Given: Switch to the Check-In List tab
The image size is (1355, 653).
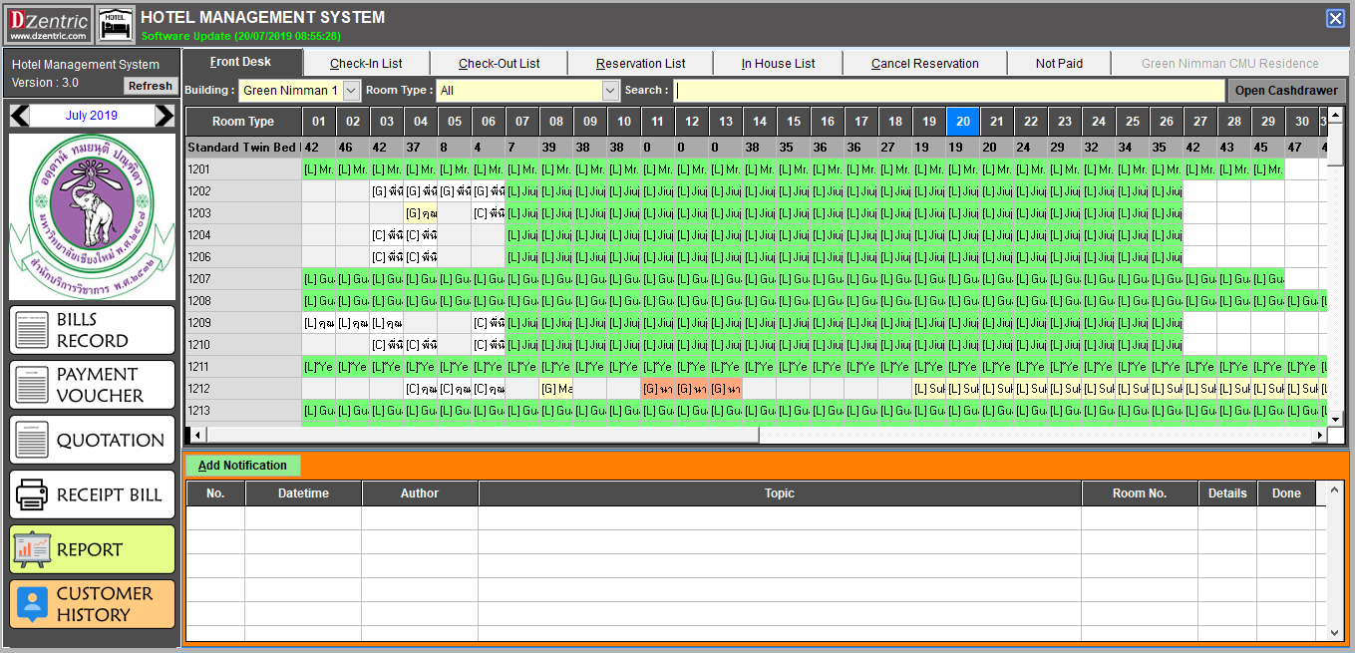Looking at the screenshot, I should coord(366,64).
